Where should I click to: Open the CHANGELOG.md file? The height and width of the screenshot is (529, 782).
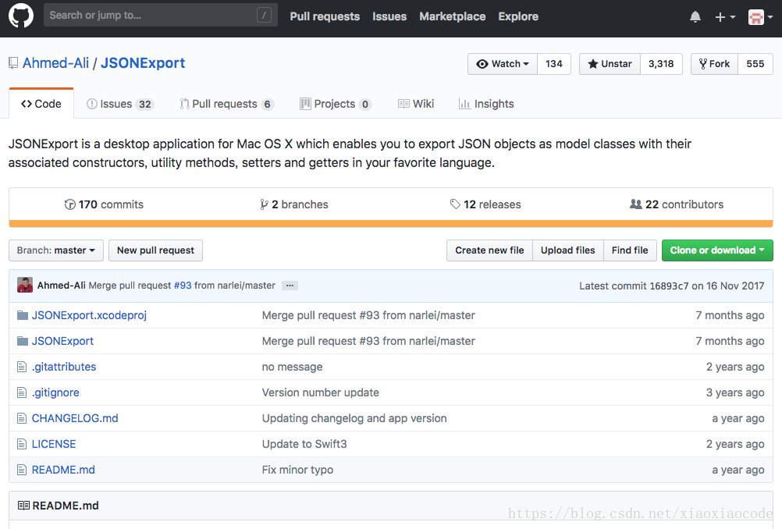[x=75, y=418]
